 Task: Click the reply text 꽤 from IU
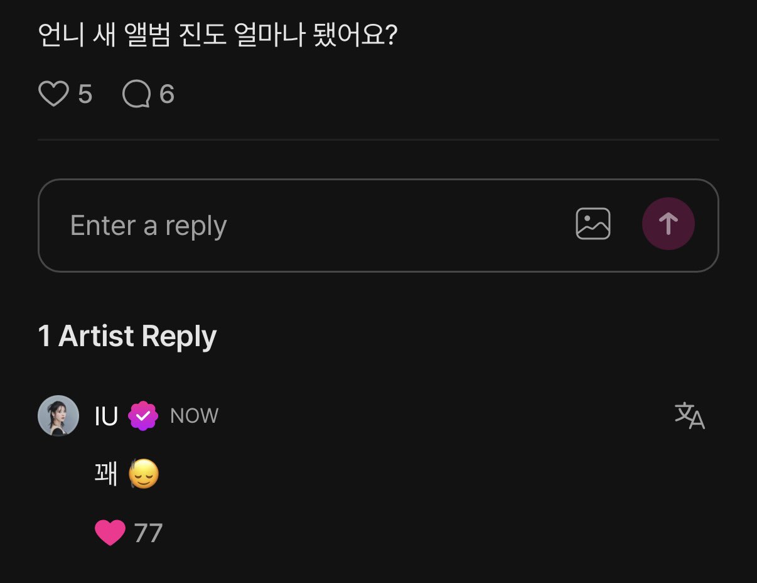(105, 474)
